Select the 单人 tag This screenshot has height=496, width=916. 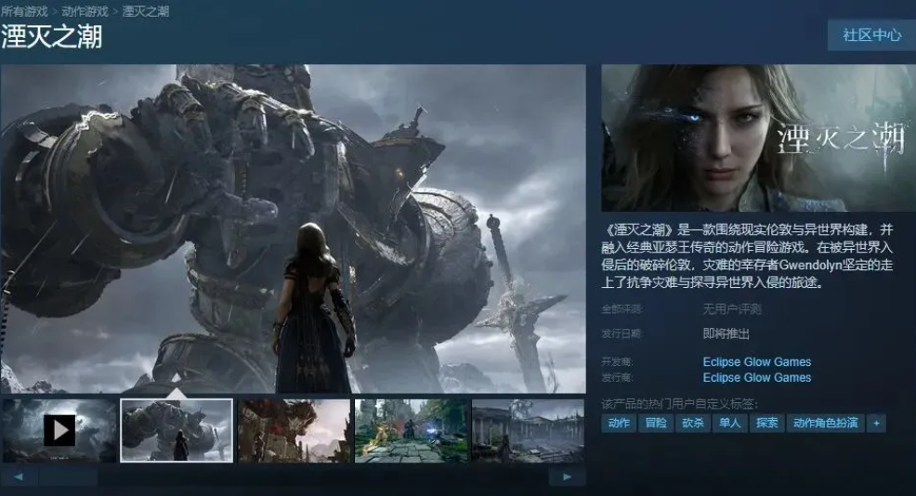pyautogui.click(x=729, y=423)
